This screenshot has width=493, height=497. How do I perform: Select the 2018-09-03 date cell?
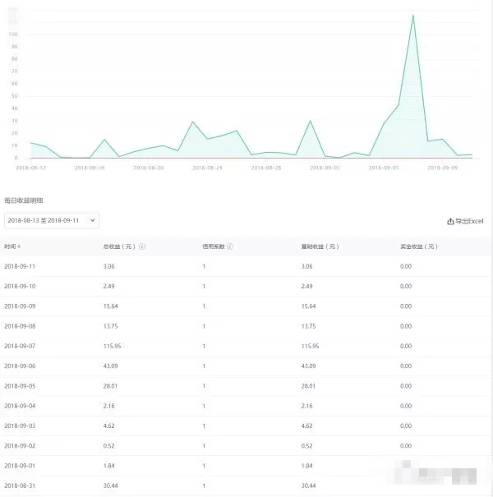(x=20, y=426)
